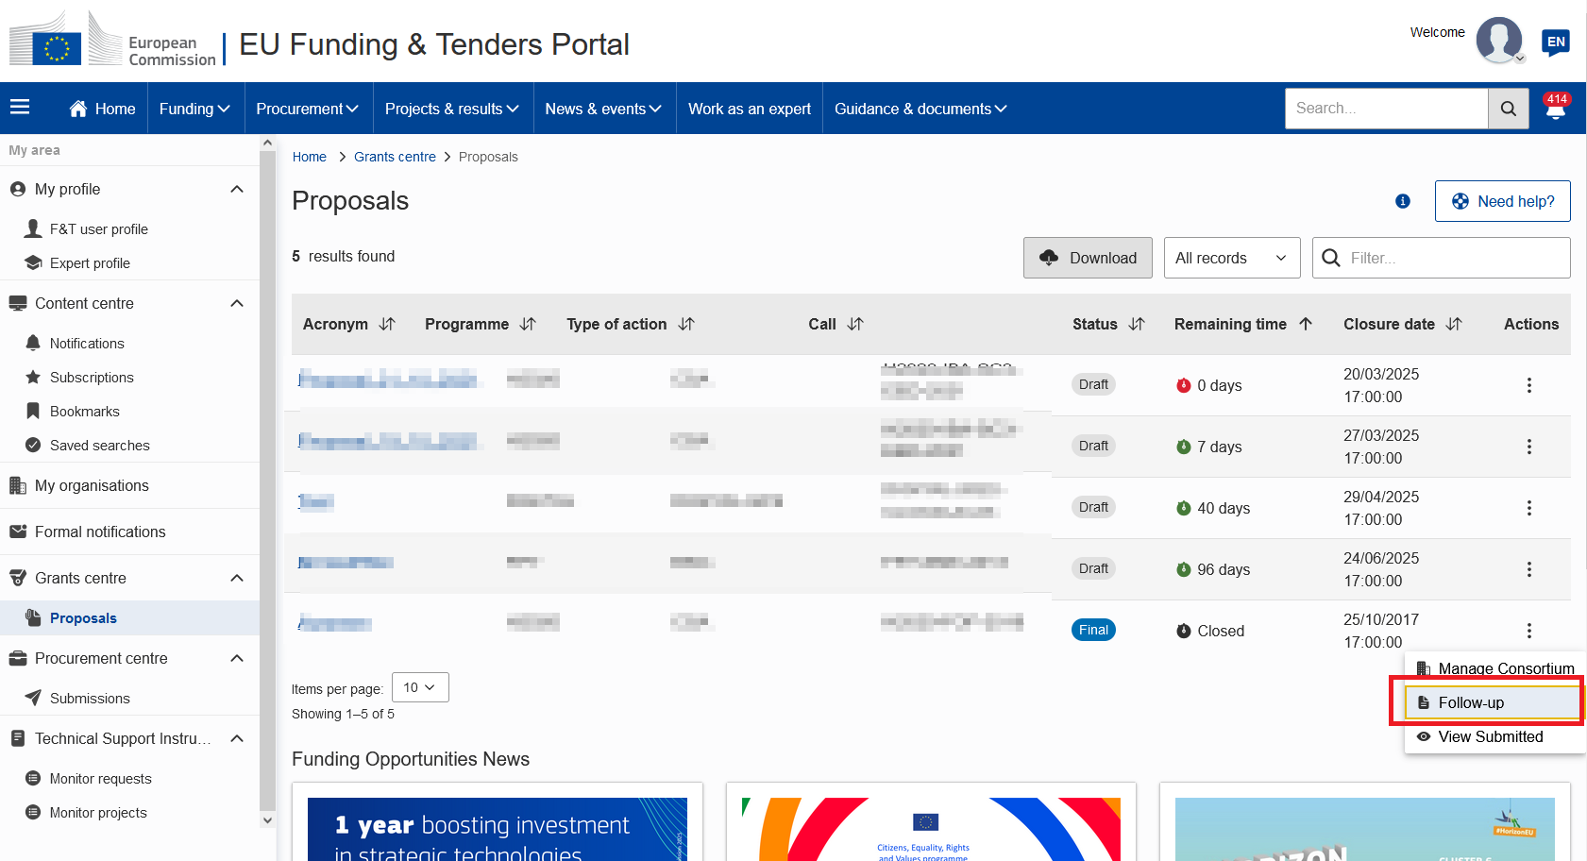1587x861 pixels.
Task: Click the Final status badge
Action: pyautogui.click(x=1093, y=630)
